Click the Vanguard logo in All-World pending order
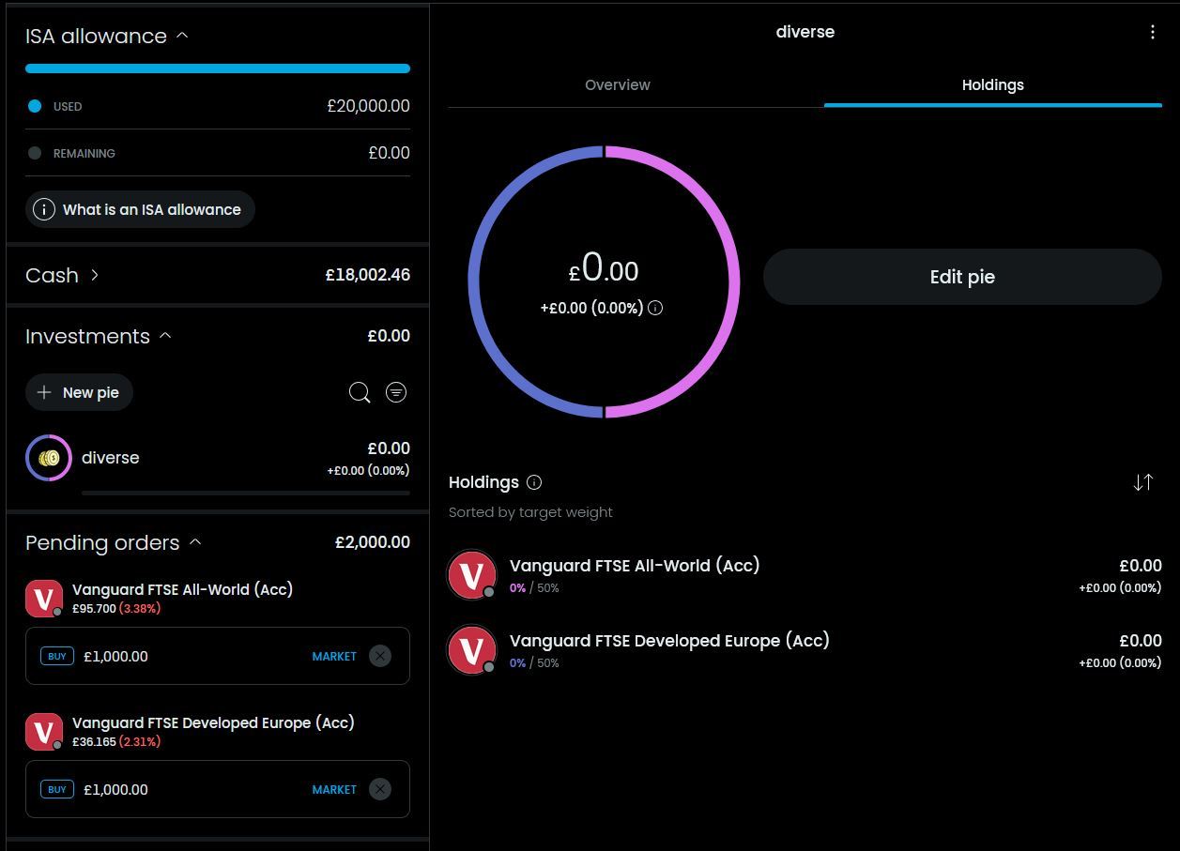The image size is (1180, 851). [44, 599]
